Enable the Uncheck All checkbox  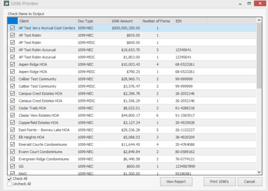tap(9, 184)
